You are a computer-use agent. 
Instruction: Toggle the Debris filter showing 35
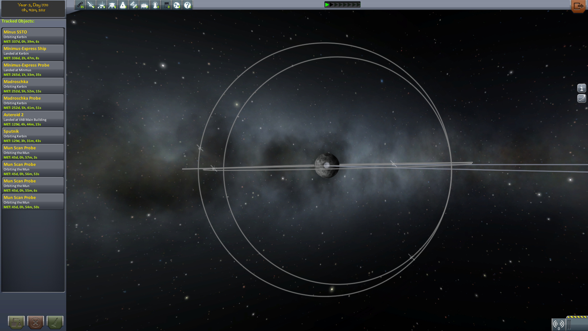(80, 5)
